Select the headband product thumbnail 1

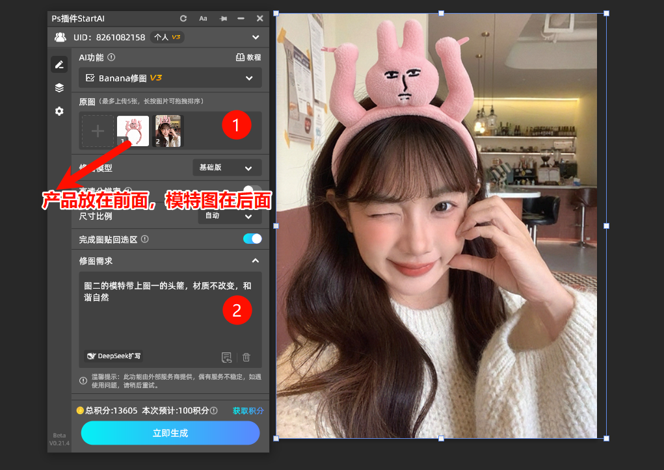(x=133, y=131)
